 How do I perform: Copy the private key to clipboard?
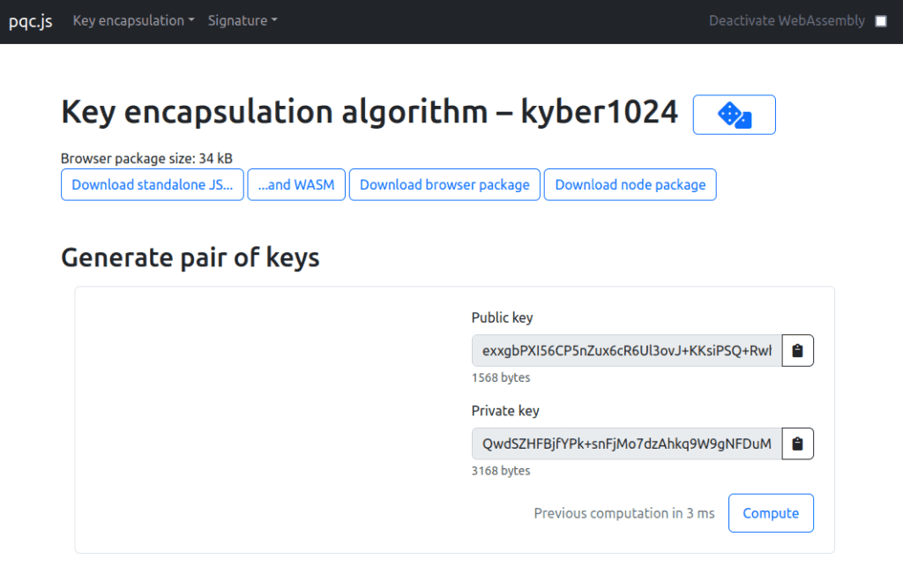(797, 444)
